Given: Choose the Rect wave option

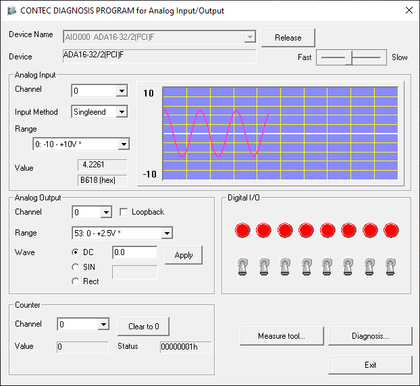Looking at the screenshot, I should [x=76, y=281].
